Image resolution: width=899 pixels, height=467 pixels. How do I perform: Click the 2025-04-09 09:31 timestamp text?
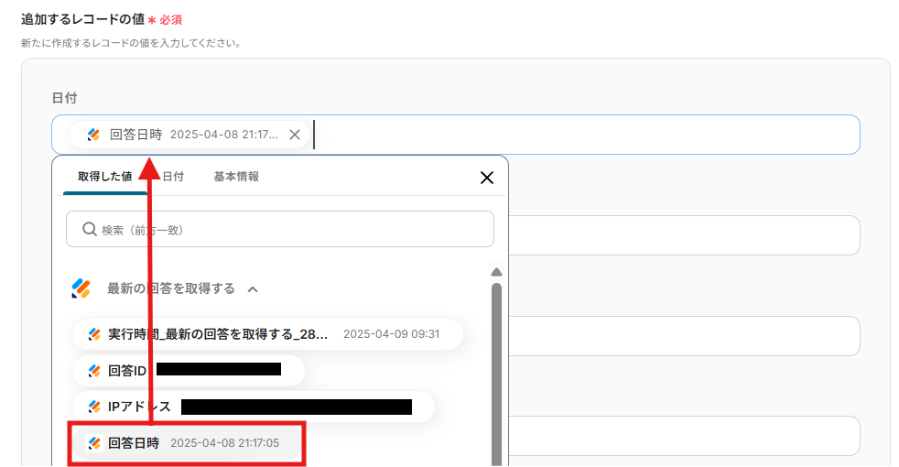pyautogui.click(x=392, y=334)
